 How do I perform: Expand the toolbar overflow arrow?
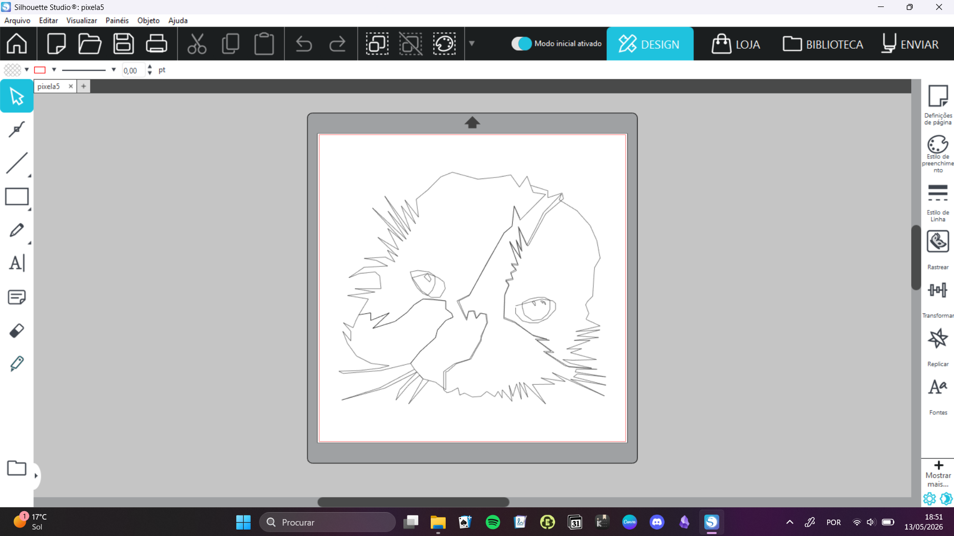(472, 44)
